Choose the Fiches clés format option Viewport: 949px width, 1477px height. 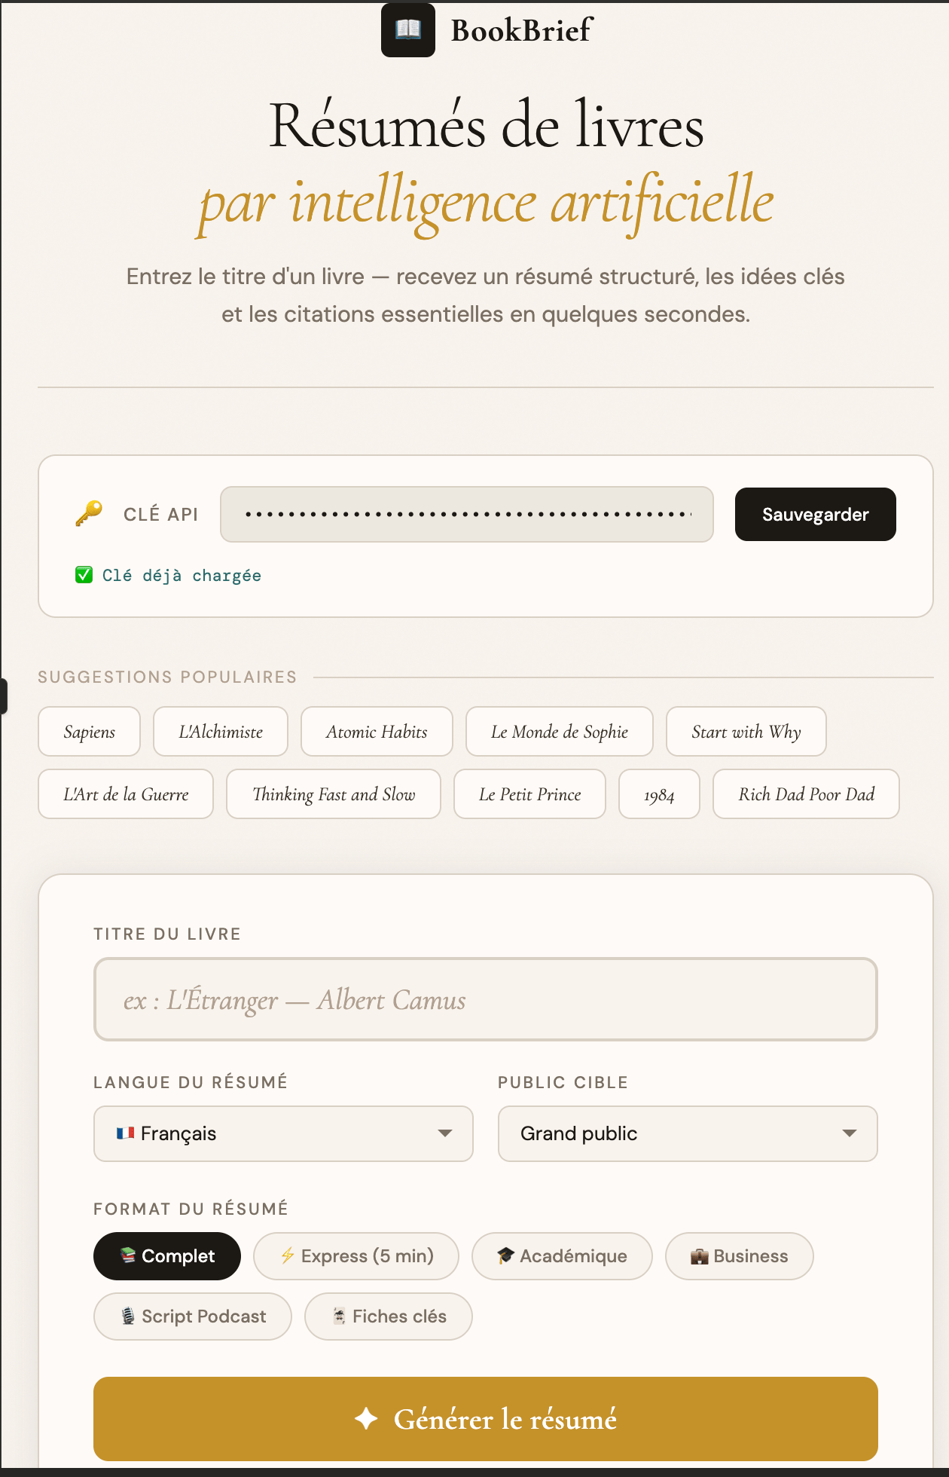coord(389,1316)
